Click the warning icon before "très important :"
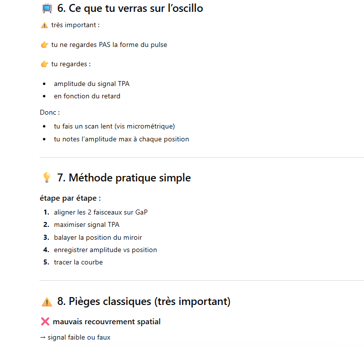Image resolution: width=364 pixels, height=346 pixels. tap(44, 25)
